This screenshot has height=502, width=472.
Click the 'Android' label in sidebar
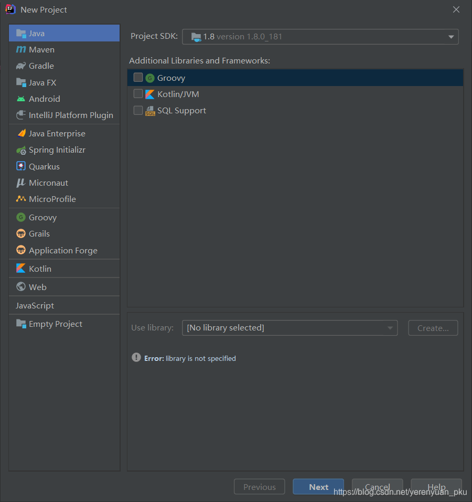(x=45, y=99)
